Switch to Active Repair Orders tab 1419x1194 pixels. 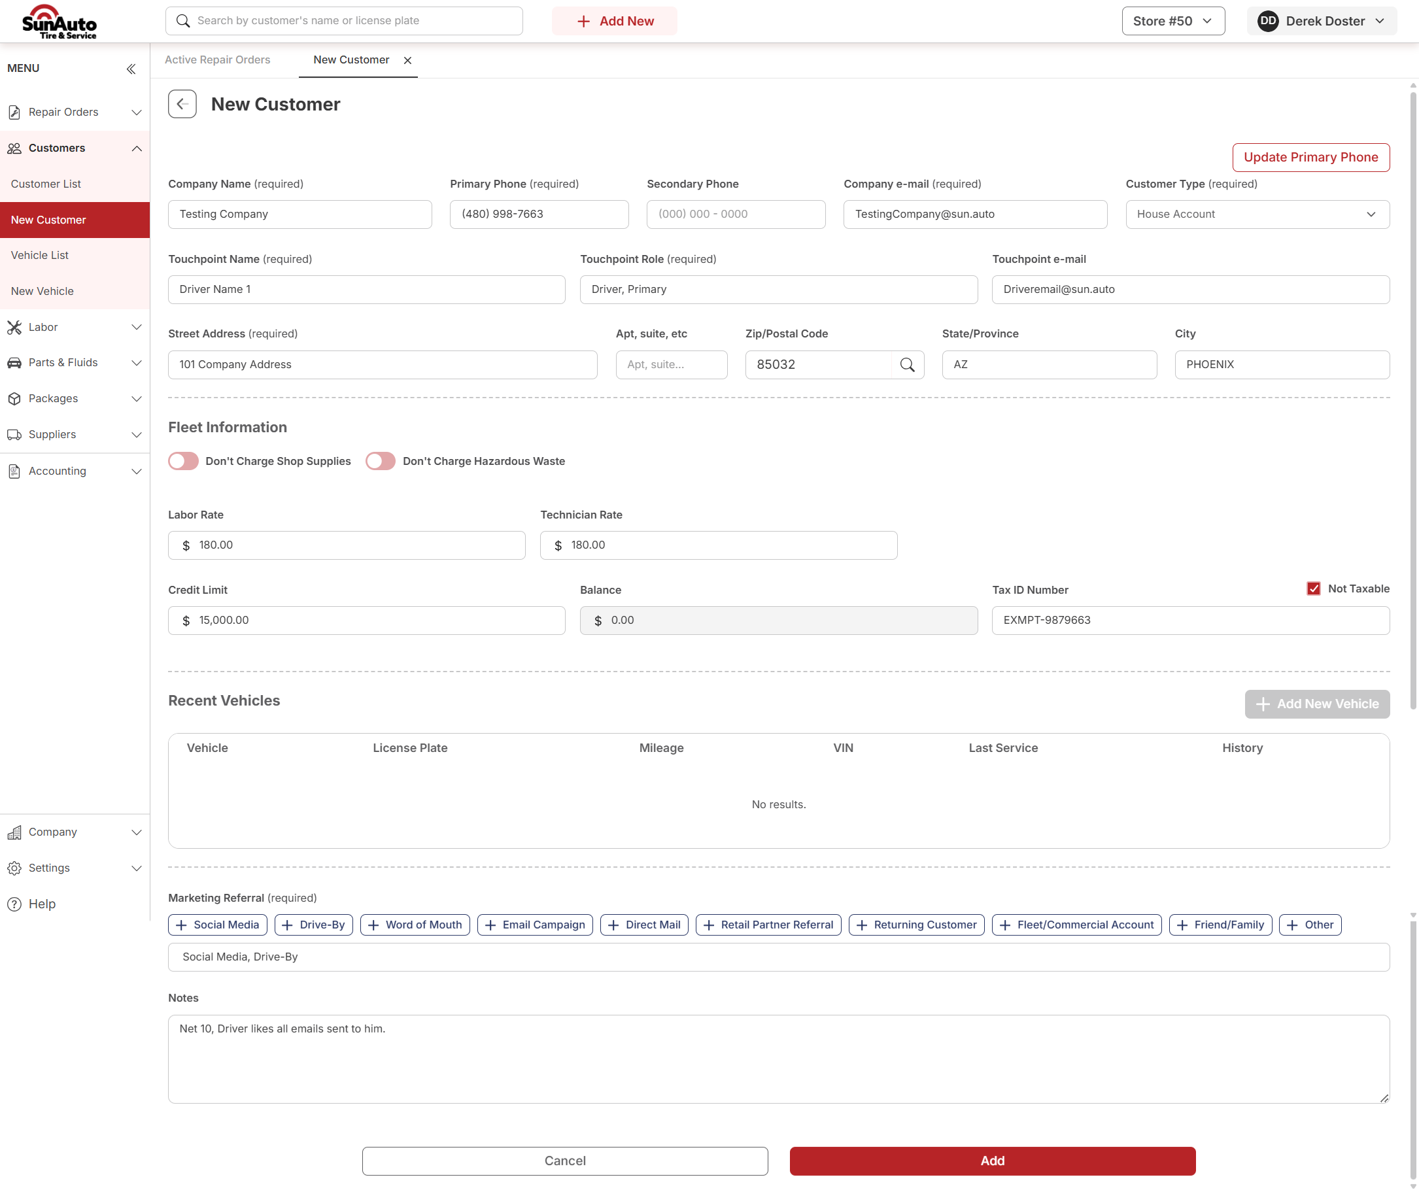coord(217,60)
